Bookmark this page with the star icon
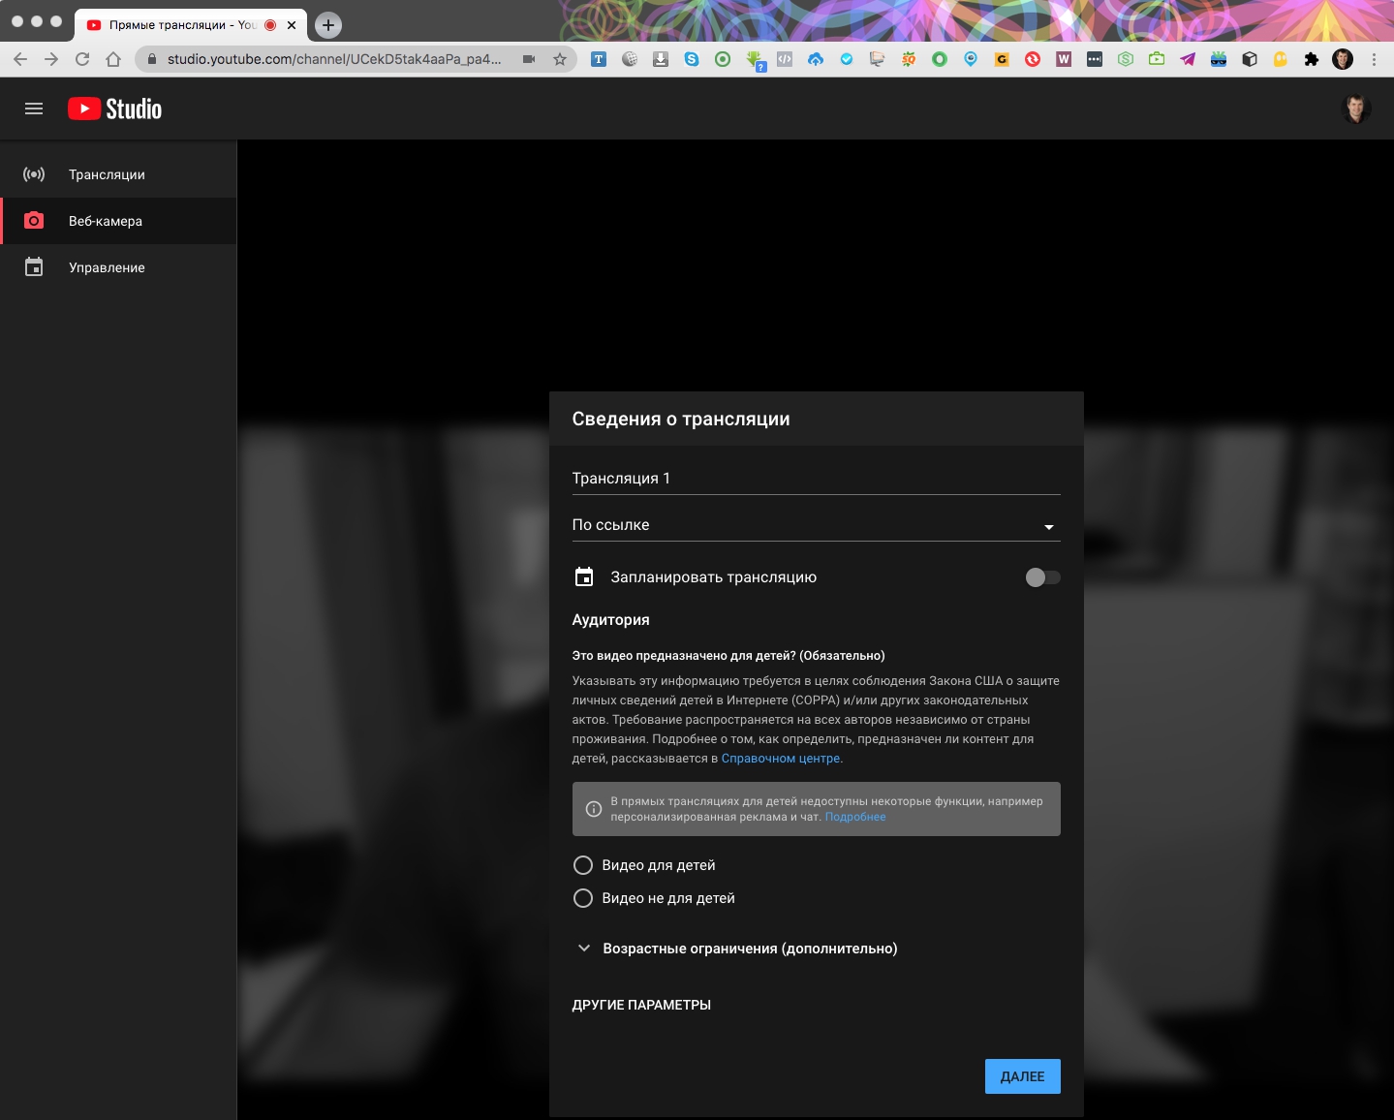Image resolution: width=1394 pixels, height=1120 pixels. [560, 59]
